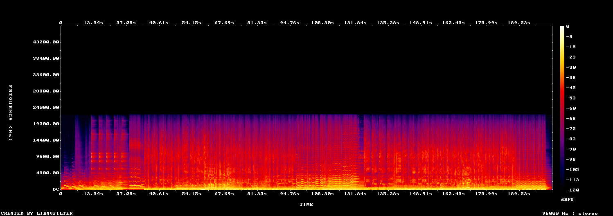Click 27.08s on the bottom time axis

pyautogui.click(x=126, y=193)
